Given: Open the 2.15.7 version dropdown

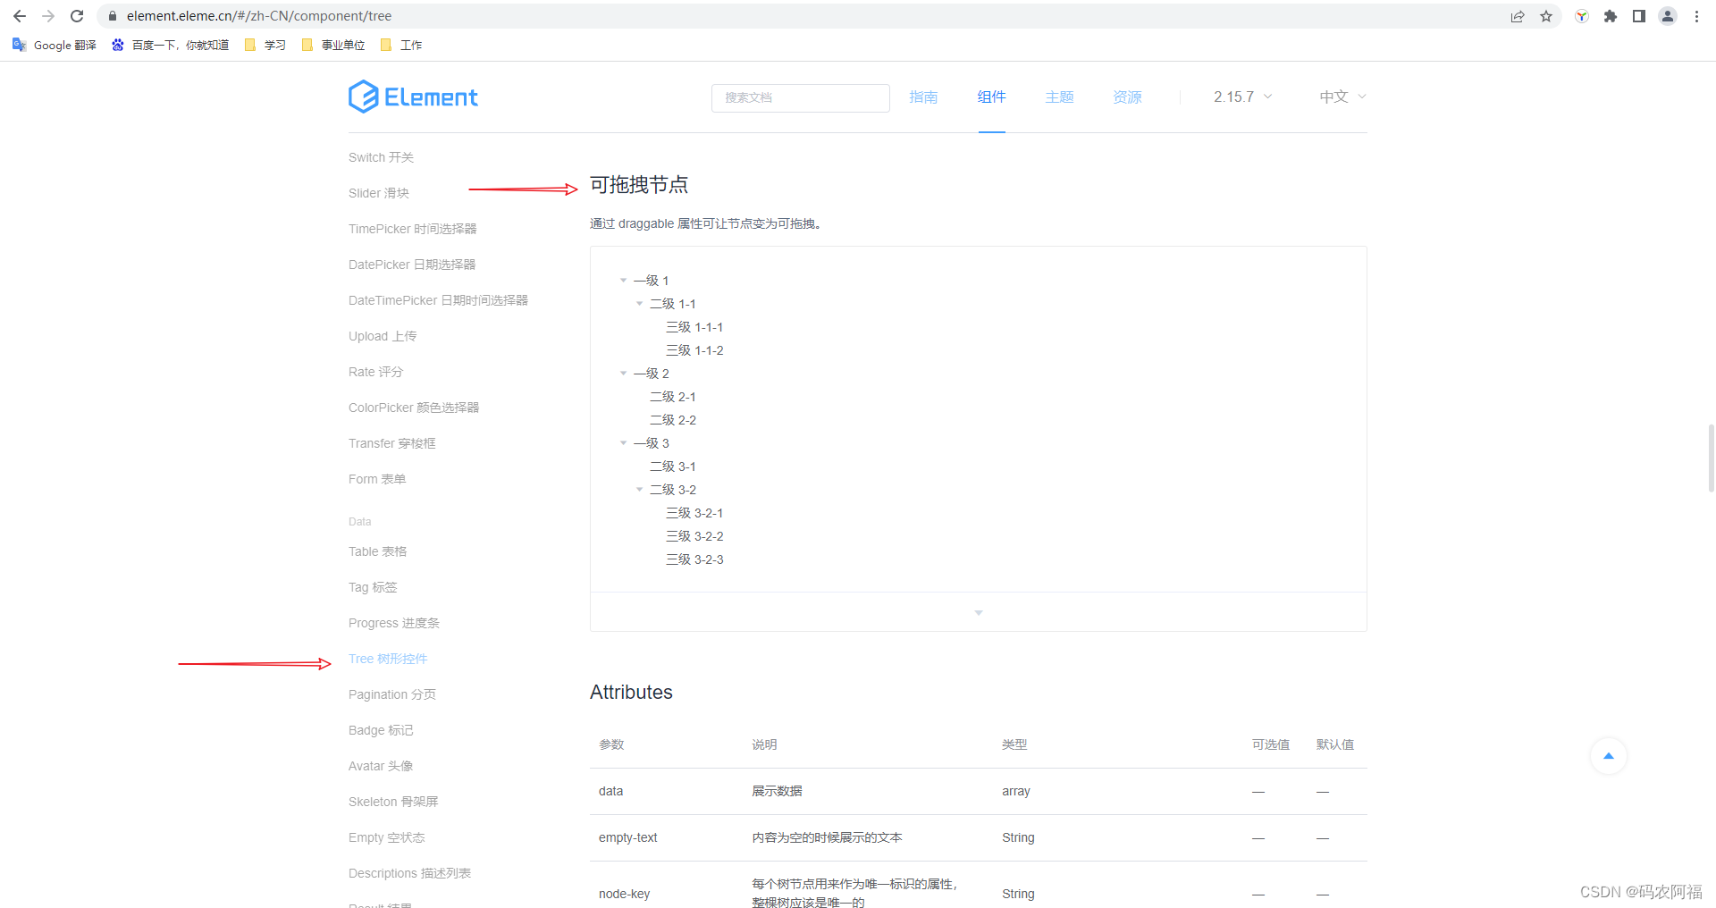Looking at the screenshot, I should (1242, 97).
